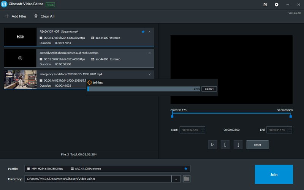Click the Start time input field

click(190, 130)
